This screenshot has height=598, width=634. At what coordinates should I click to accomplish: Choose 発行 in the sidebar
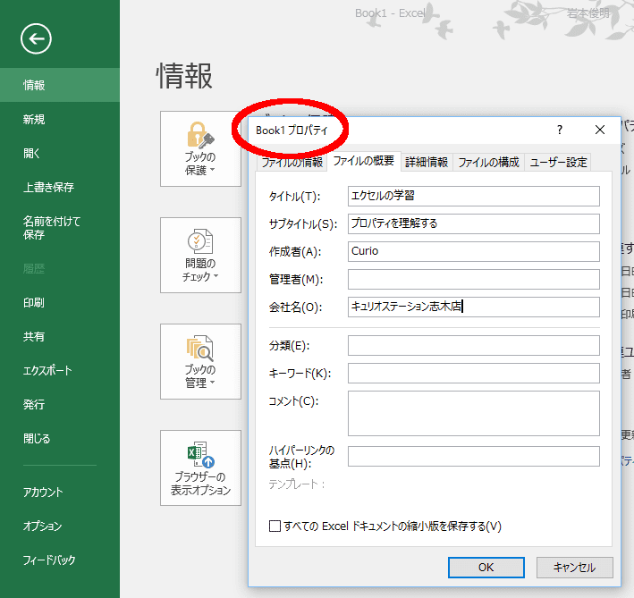(x=60, y=404)
